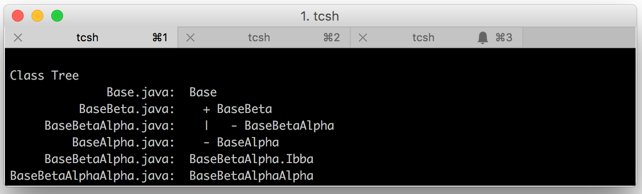The width and height of the screenshot is (642, 194).
Task: Click the window title '1. tcsh'
Action: (x=320, y=16)
